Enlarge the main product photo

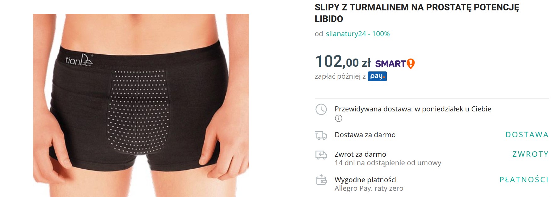point(141,105)
